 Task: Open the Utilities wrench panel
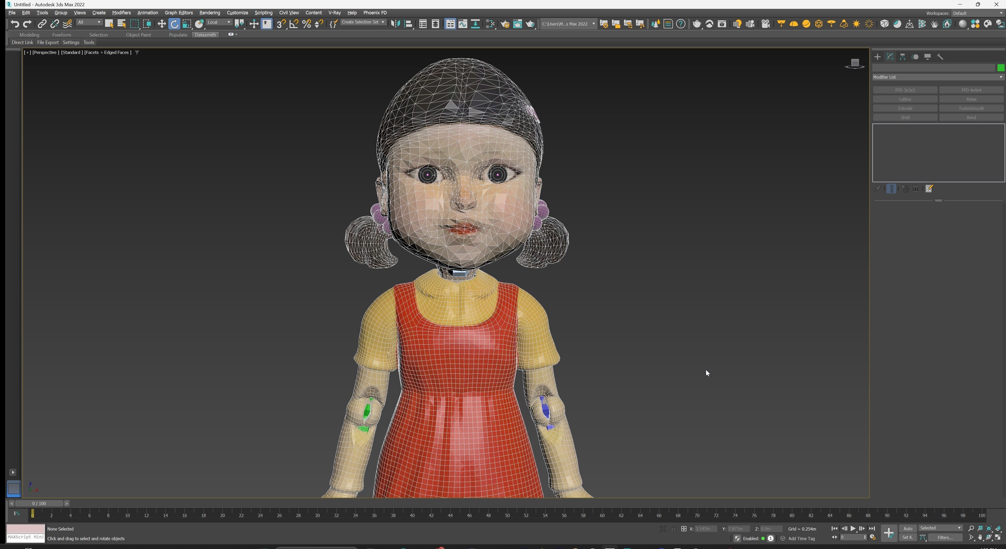point(940,57)
